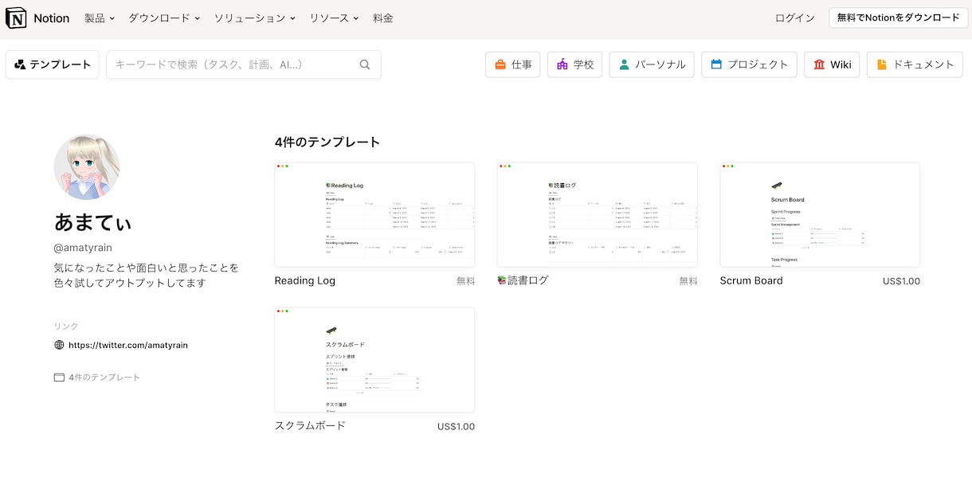The height and width of the screenshot is (501, 972).
Task: Click the Notion logo icon
Action: coord(16,18)
